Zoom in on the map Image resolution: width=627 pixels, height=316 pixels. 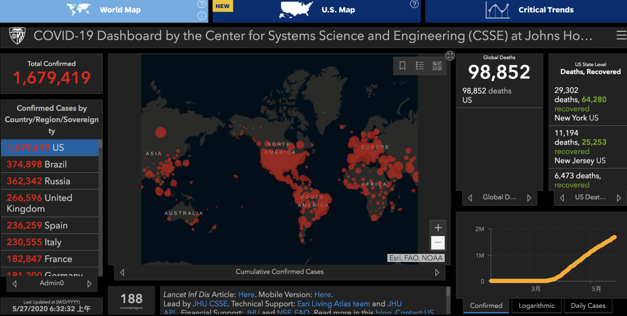tap(438, 228)
